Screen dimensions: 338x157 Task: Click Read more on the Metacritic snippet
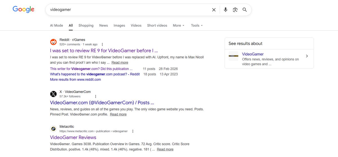click(x=165, y=149)
